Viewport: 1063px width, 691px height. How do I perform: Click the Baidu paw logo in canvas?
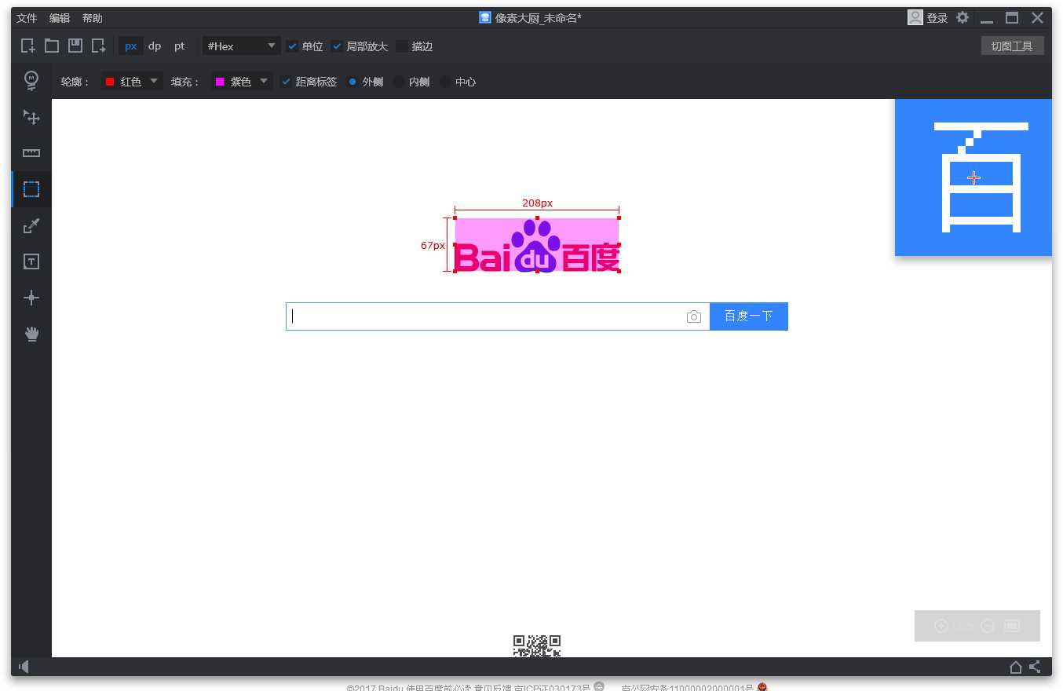point(537,244)
